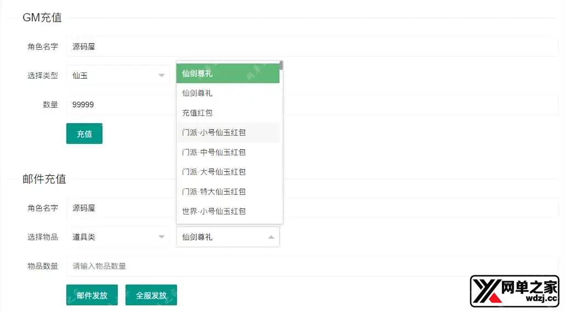Click the dropdown list scrollbar thumb
Viewport: 565px width, 313px height.
point(281,66)
